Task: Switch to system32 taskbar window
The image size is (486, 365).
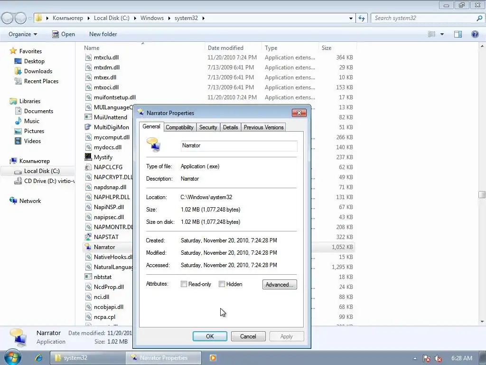Action: coord(88,358)
